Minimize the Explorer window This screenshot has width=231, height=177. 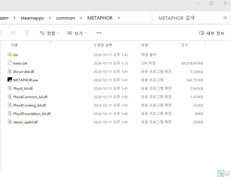point(198,3)
